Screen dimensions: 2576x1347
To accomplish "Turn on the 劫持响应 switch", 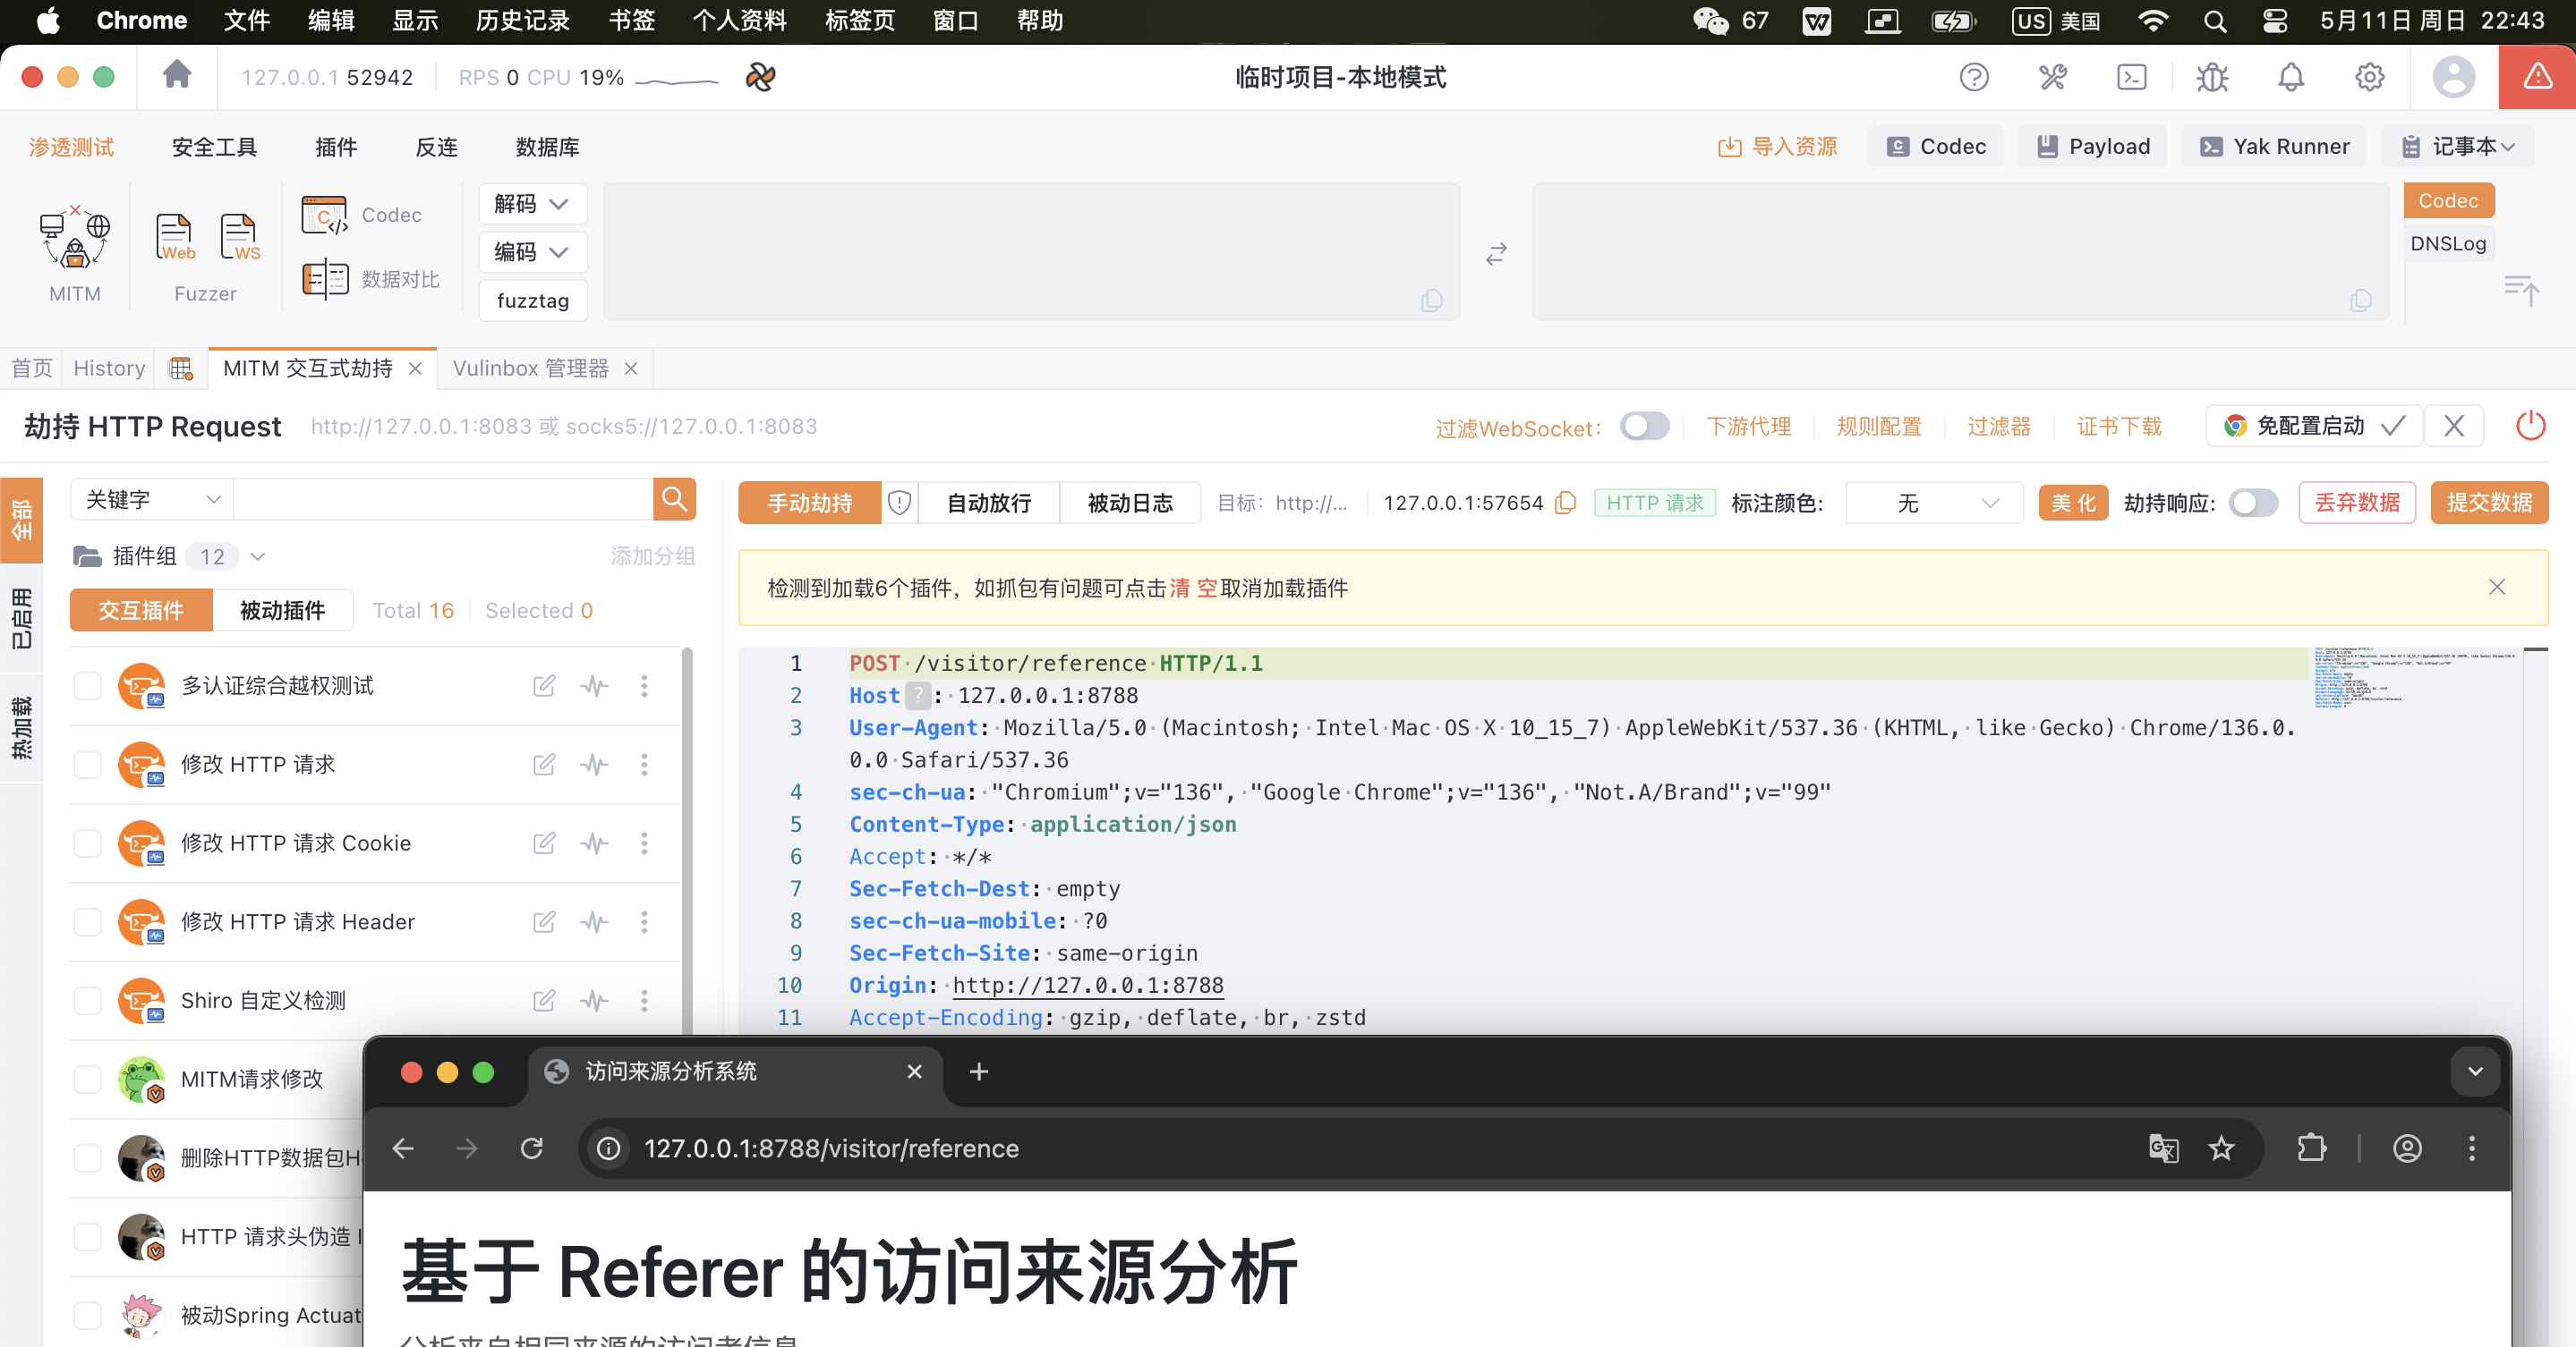I will pyautogui.click(x=2252, y=504).
